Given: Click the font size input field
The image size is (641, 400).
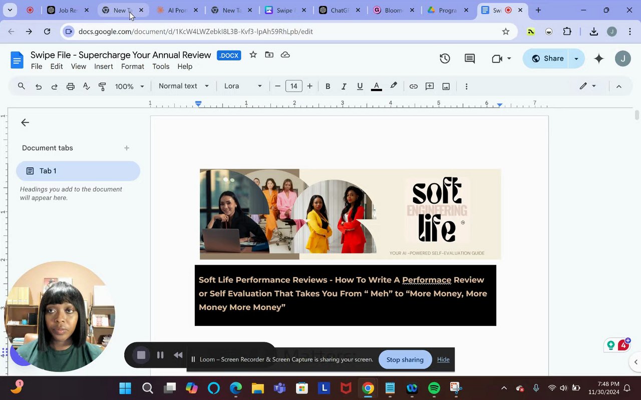Looking at the screenshot, I should [x=293, y=86].
